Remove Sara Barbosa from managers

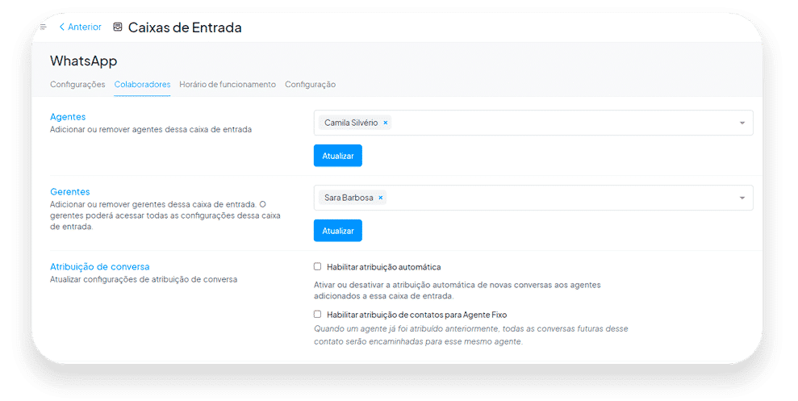coord(380,198)
